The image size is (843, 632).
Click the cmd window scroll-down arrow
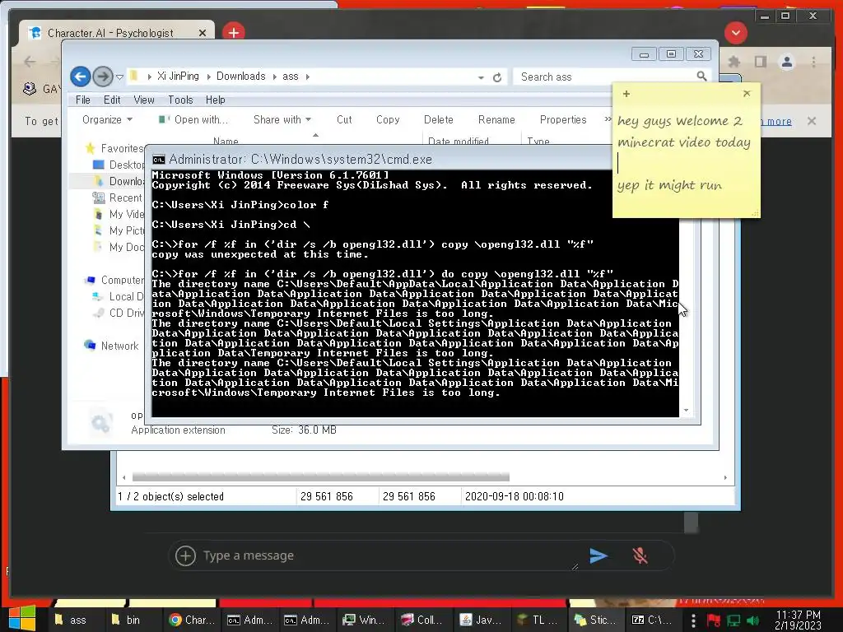pyautogui.click(x=686, y=411)
